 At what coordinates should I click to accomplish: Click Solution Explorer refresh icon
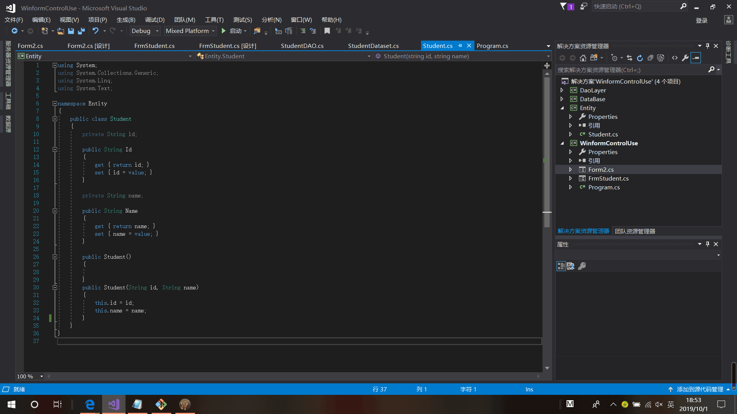640,58
